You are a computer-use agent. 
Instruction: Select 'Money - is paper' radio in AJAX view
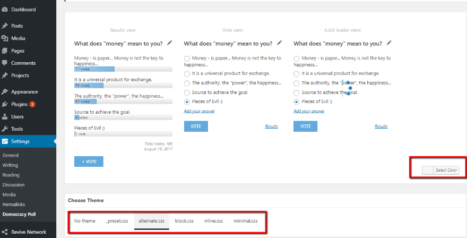coord(296,58)
